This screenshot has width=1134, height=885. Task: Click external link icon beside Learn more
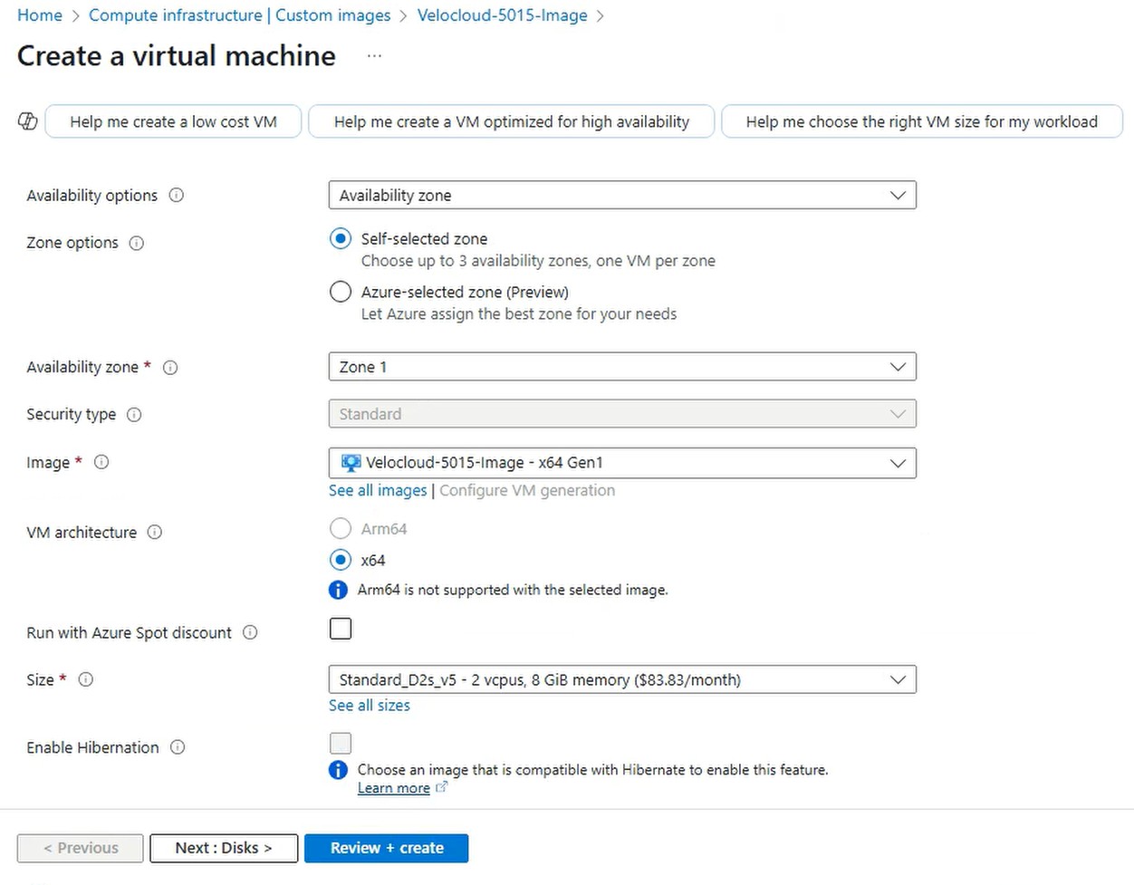tap(442, 787)
